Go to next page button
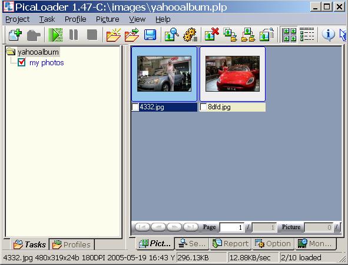The image size is (348, 265). click(174, 227)
